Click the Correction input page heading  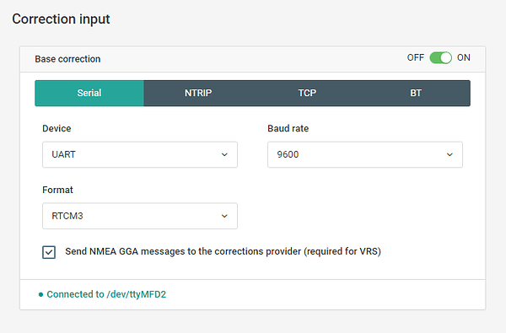pyautogui.click(x=61, y=19)
